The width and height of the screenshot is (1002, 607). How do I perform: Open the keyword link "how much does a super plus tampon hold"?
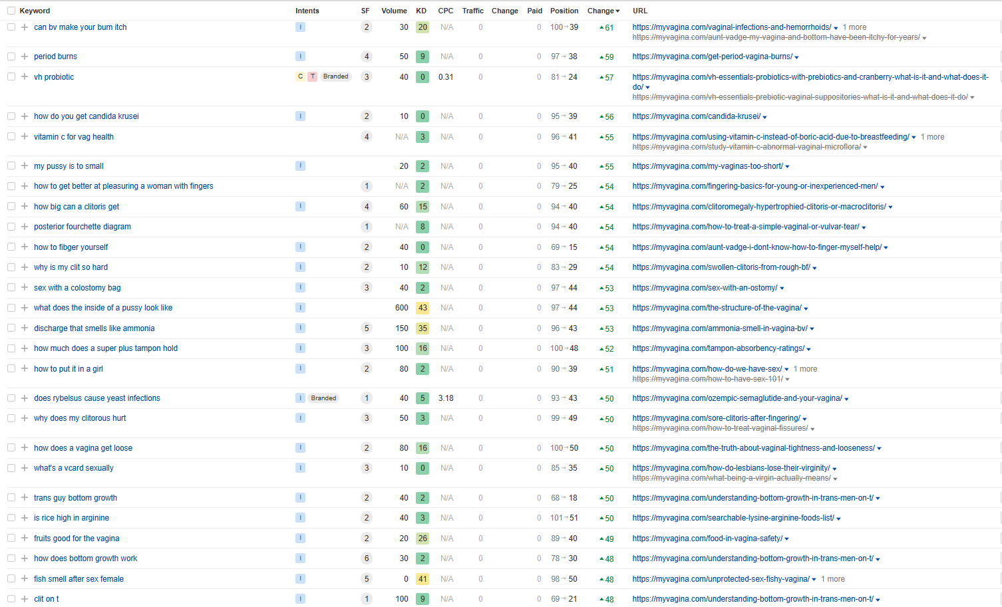tap(106, 348)
